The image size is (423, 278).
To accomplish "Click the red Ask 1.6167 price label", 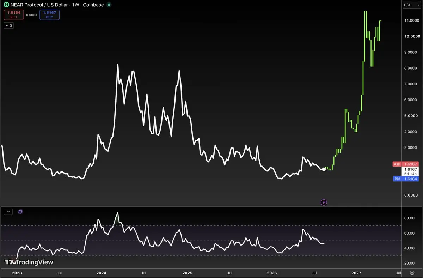I will point(405,164).
